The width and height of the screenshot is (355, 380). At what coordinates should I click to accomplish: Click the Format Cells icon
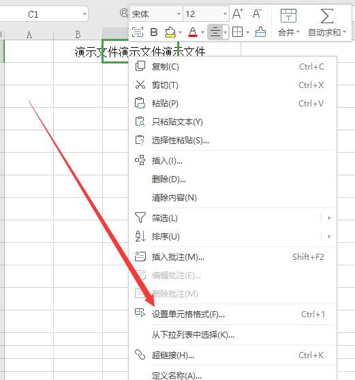click(140, 312)
